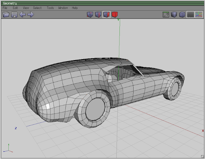
Task: Click the highlighted white face on car
Action: pos(47,107)
